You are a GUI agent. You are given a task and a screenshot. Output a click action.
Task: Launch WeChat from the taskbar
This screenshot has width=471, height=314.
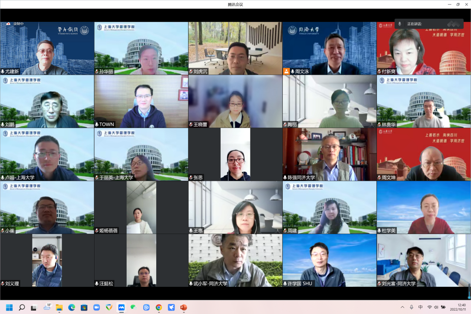click(134, 307)
